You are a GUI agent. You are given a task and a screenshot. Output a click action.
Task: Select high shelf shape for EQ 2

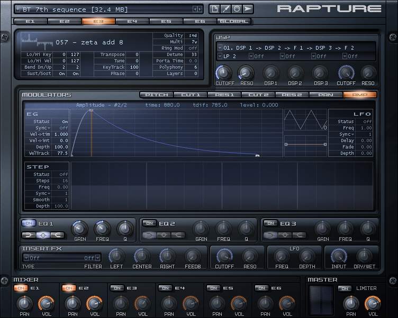[x=178, y=235]
